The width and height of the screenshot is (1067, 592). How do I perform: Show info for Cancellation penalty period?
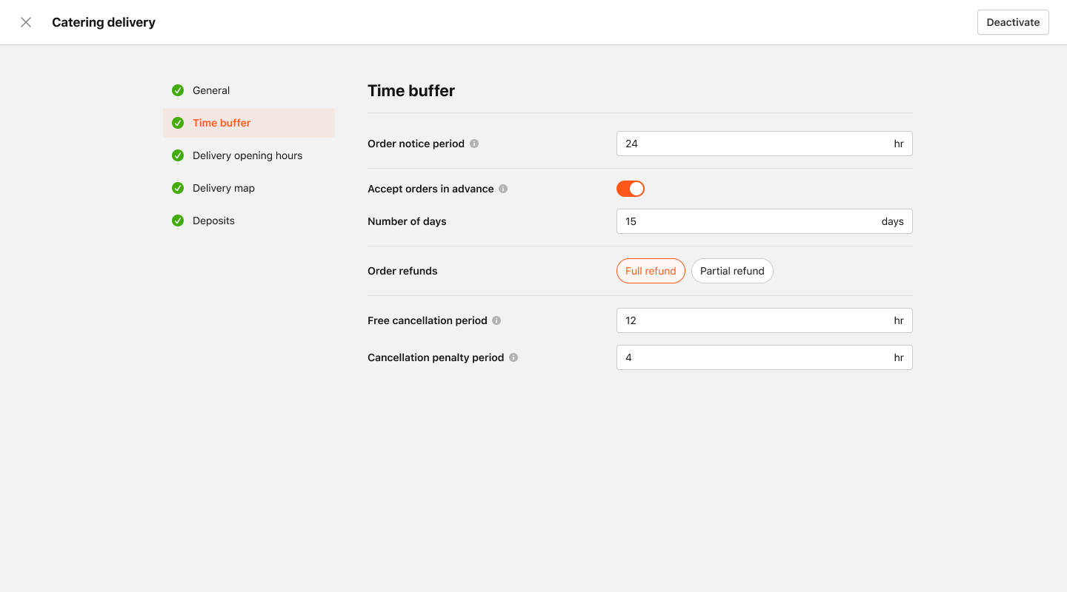click(x=513, y=357)
